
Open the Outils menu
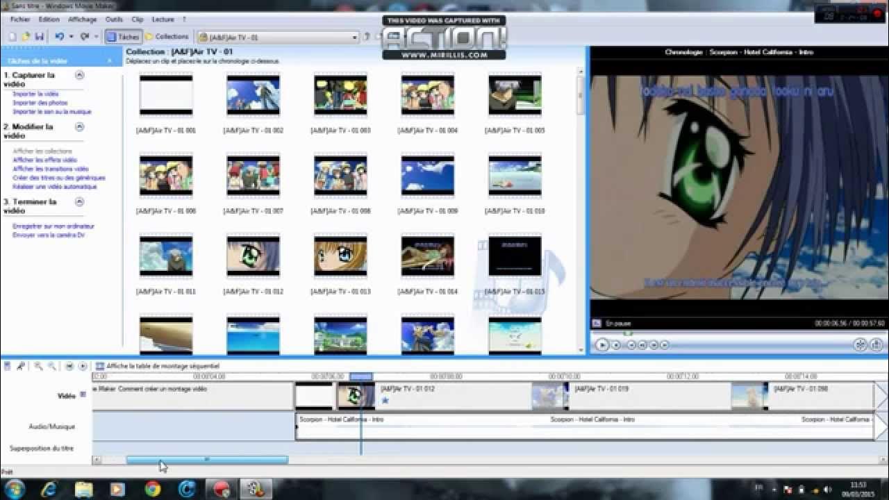114,19
